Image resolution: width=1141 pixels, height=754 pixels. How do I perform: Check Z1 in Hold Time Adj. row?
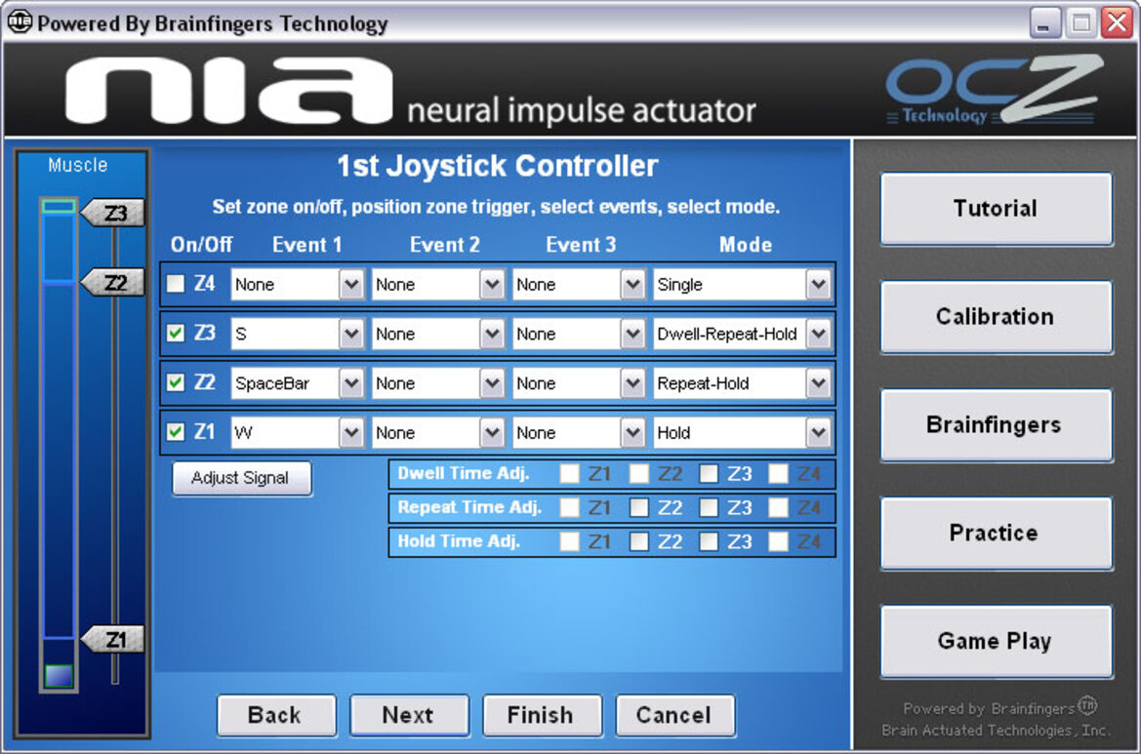click(x=570, y=541)
